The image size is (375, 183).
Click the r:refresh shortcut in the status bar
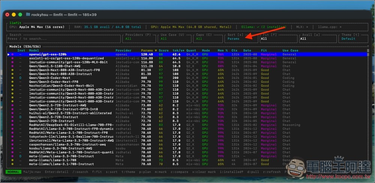(272, 172)
